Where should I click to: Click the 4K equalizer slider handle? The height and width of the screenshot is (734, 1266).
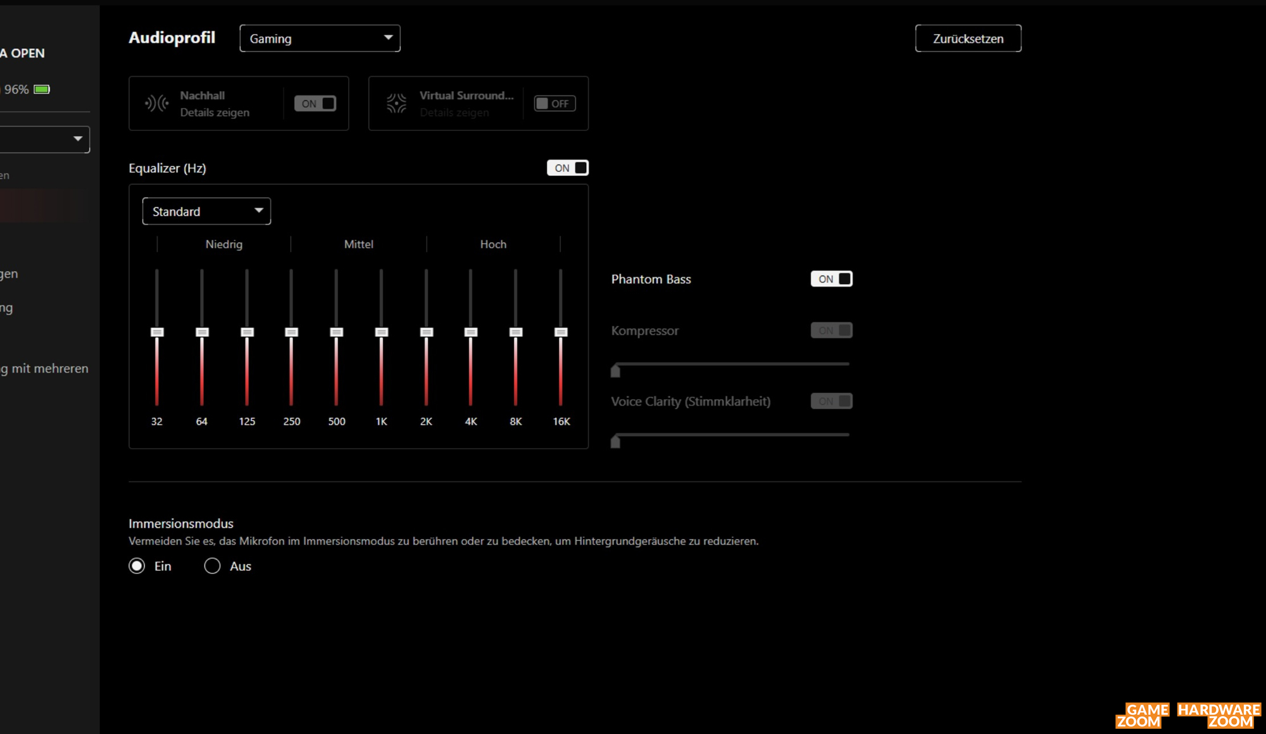tap(471, 332)
